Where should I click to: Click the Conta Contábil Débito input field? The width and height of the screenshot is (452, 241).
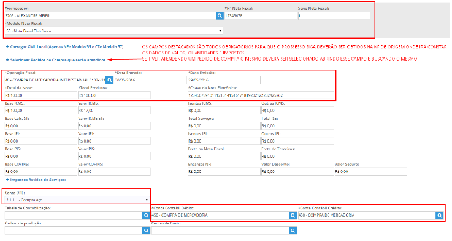point(220,215)
